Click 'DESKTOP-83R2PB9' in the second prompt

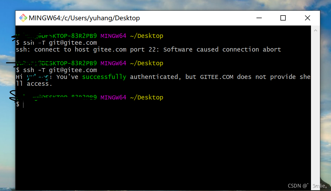click(70, 63)
